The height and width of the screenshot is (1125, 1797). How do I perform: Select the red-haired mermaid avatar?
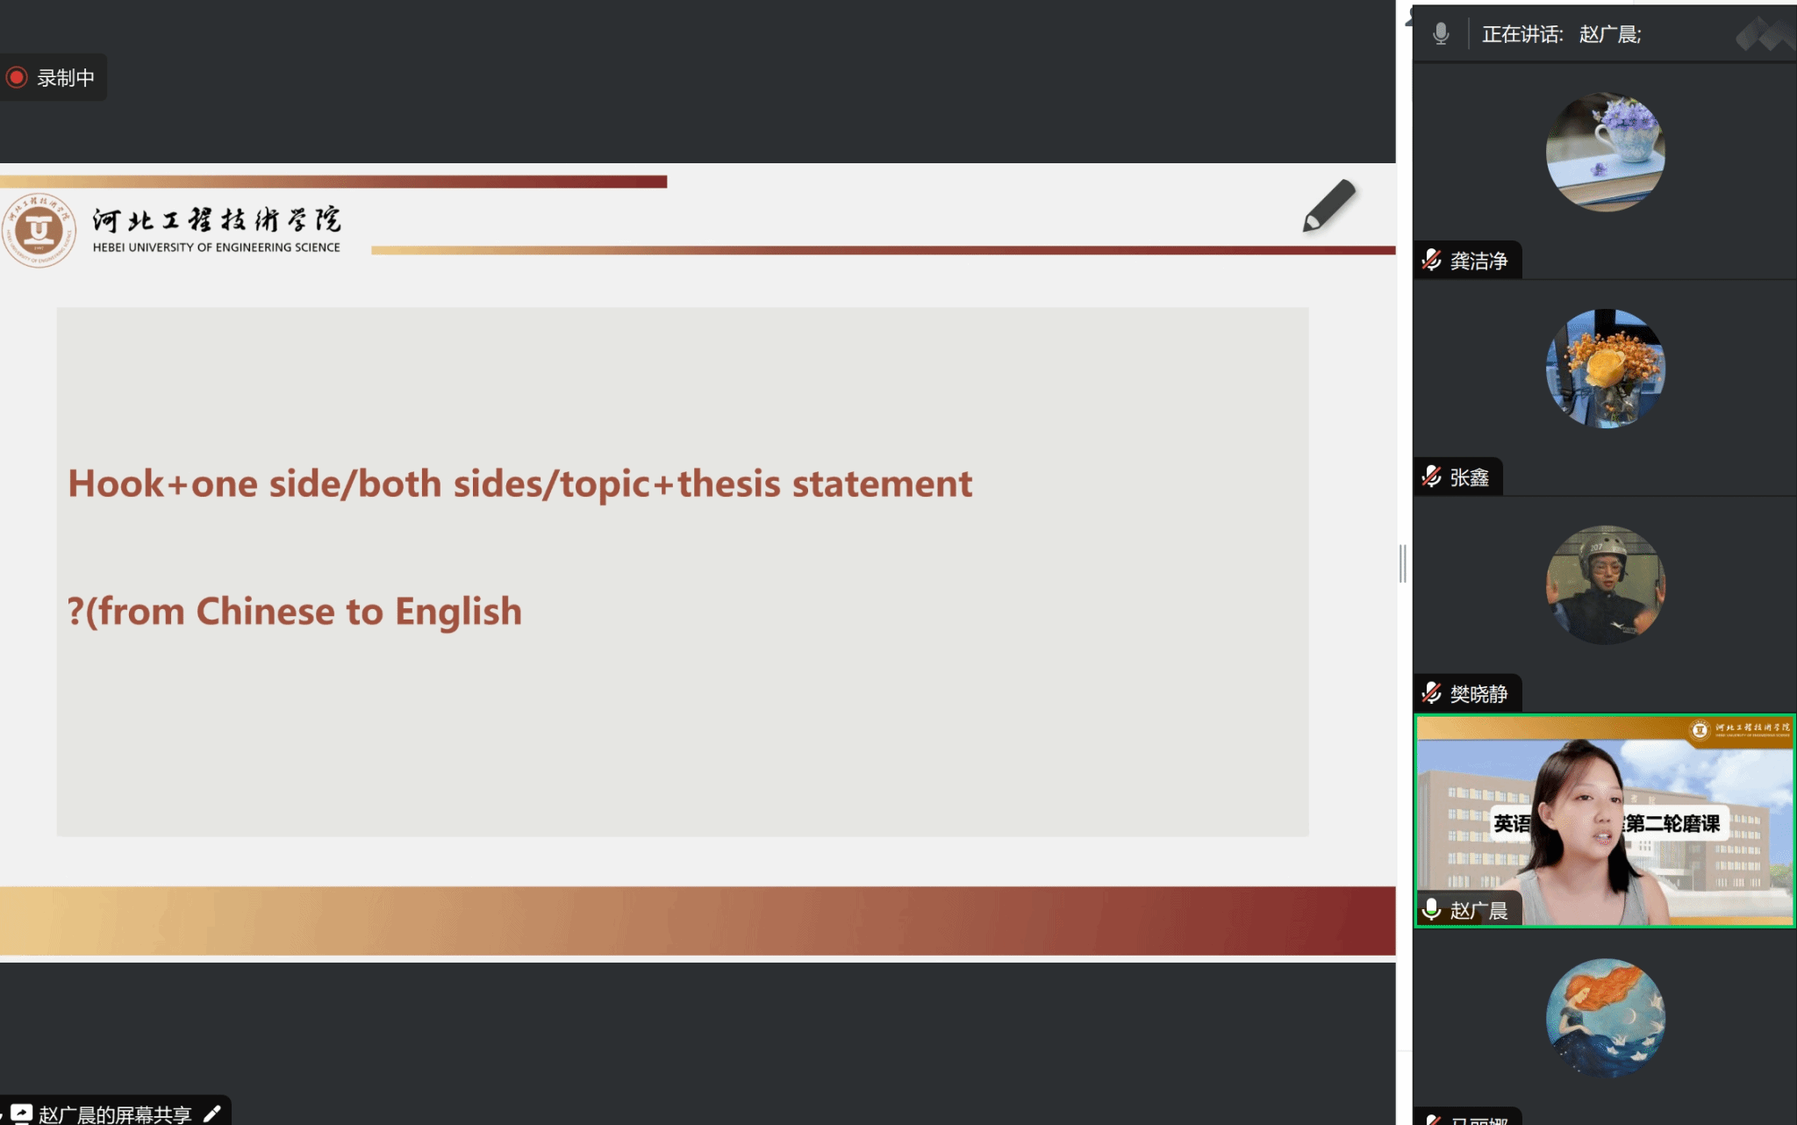[1605, 1018]
